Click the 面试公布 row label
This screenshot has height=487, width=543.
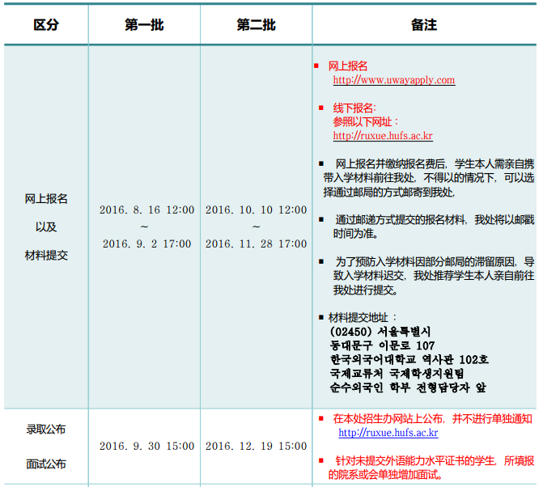[46, 464]
